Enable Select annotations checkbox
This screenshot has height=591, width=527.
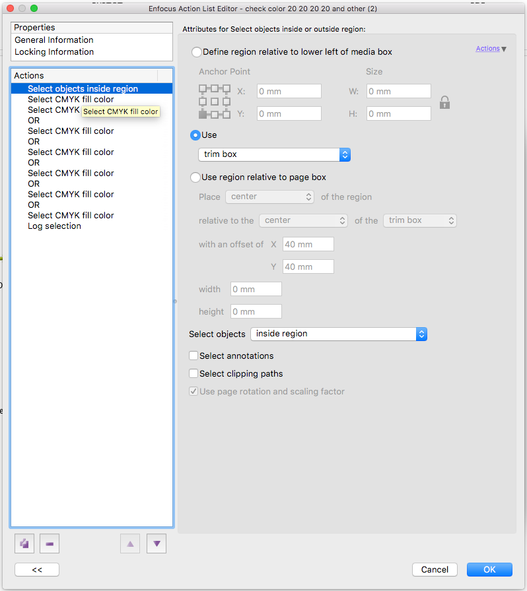click(193, 356)
